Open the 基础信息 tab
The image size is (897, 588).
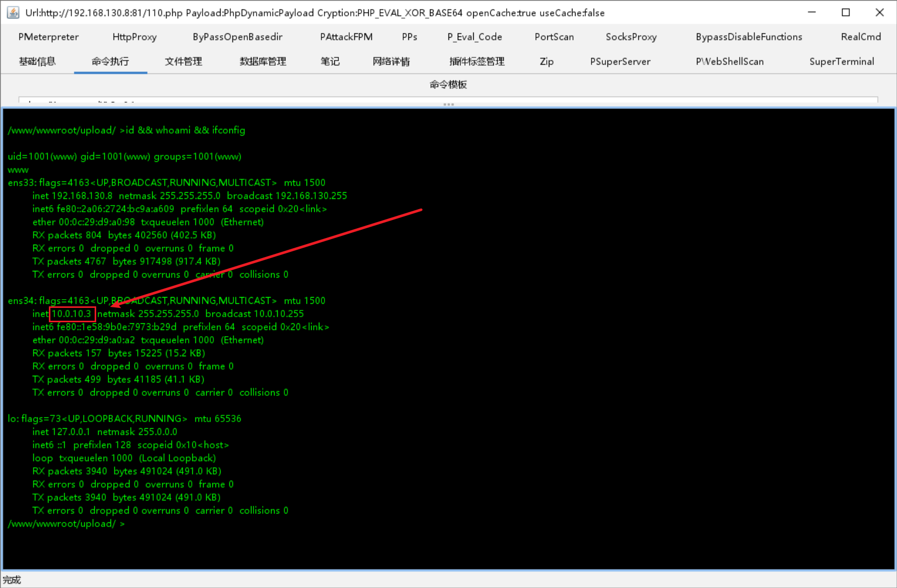pos(37,62)
